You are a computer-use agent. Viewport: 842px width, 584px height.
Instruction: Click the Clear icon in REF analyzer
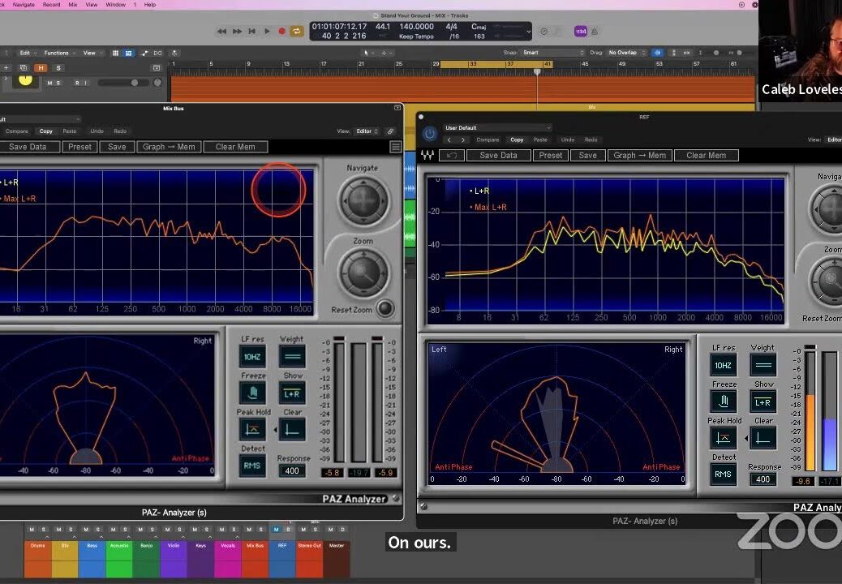[x=763, y=438]
